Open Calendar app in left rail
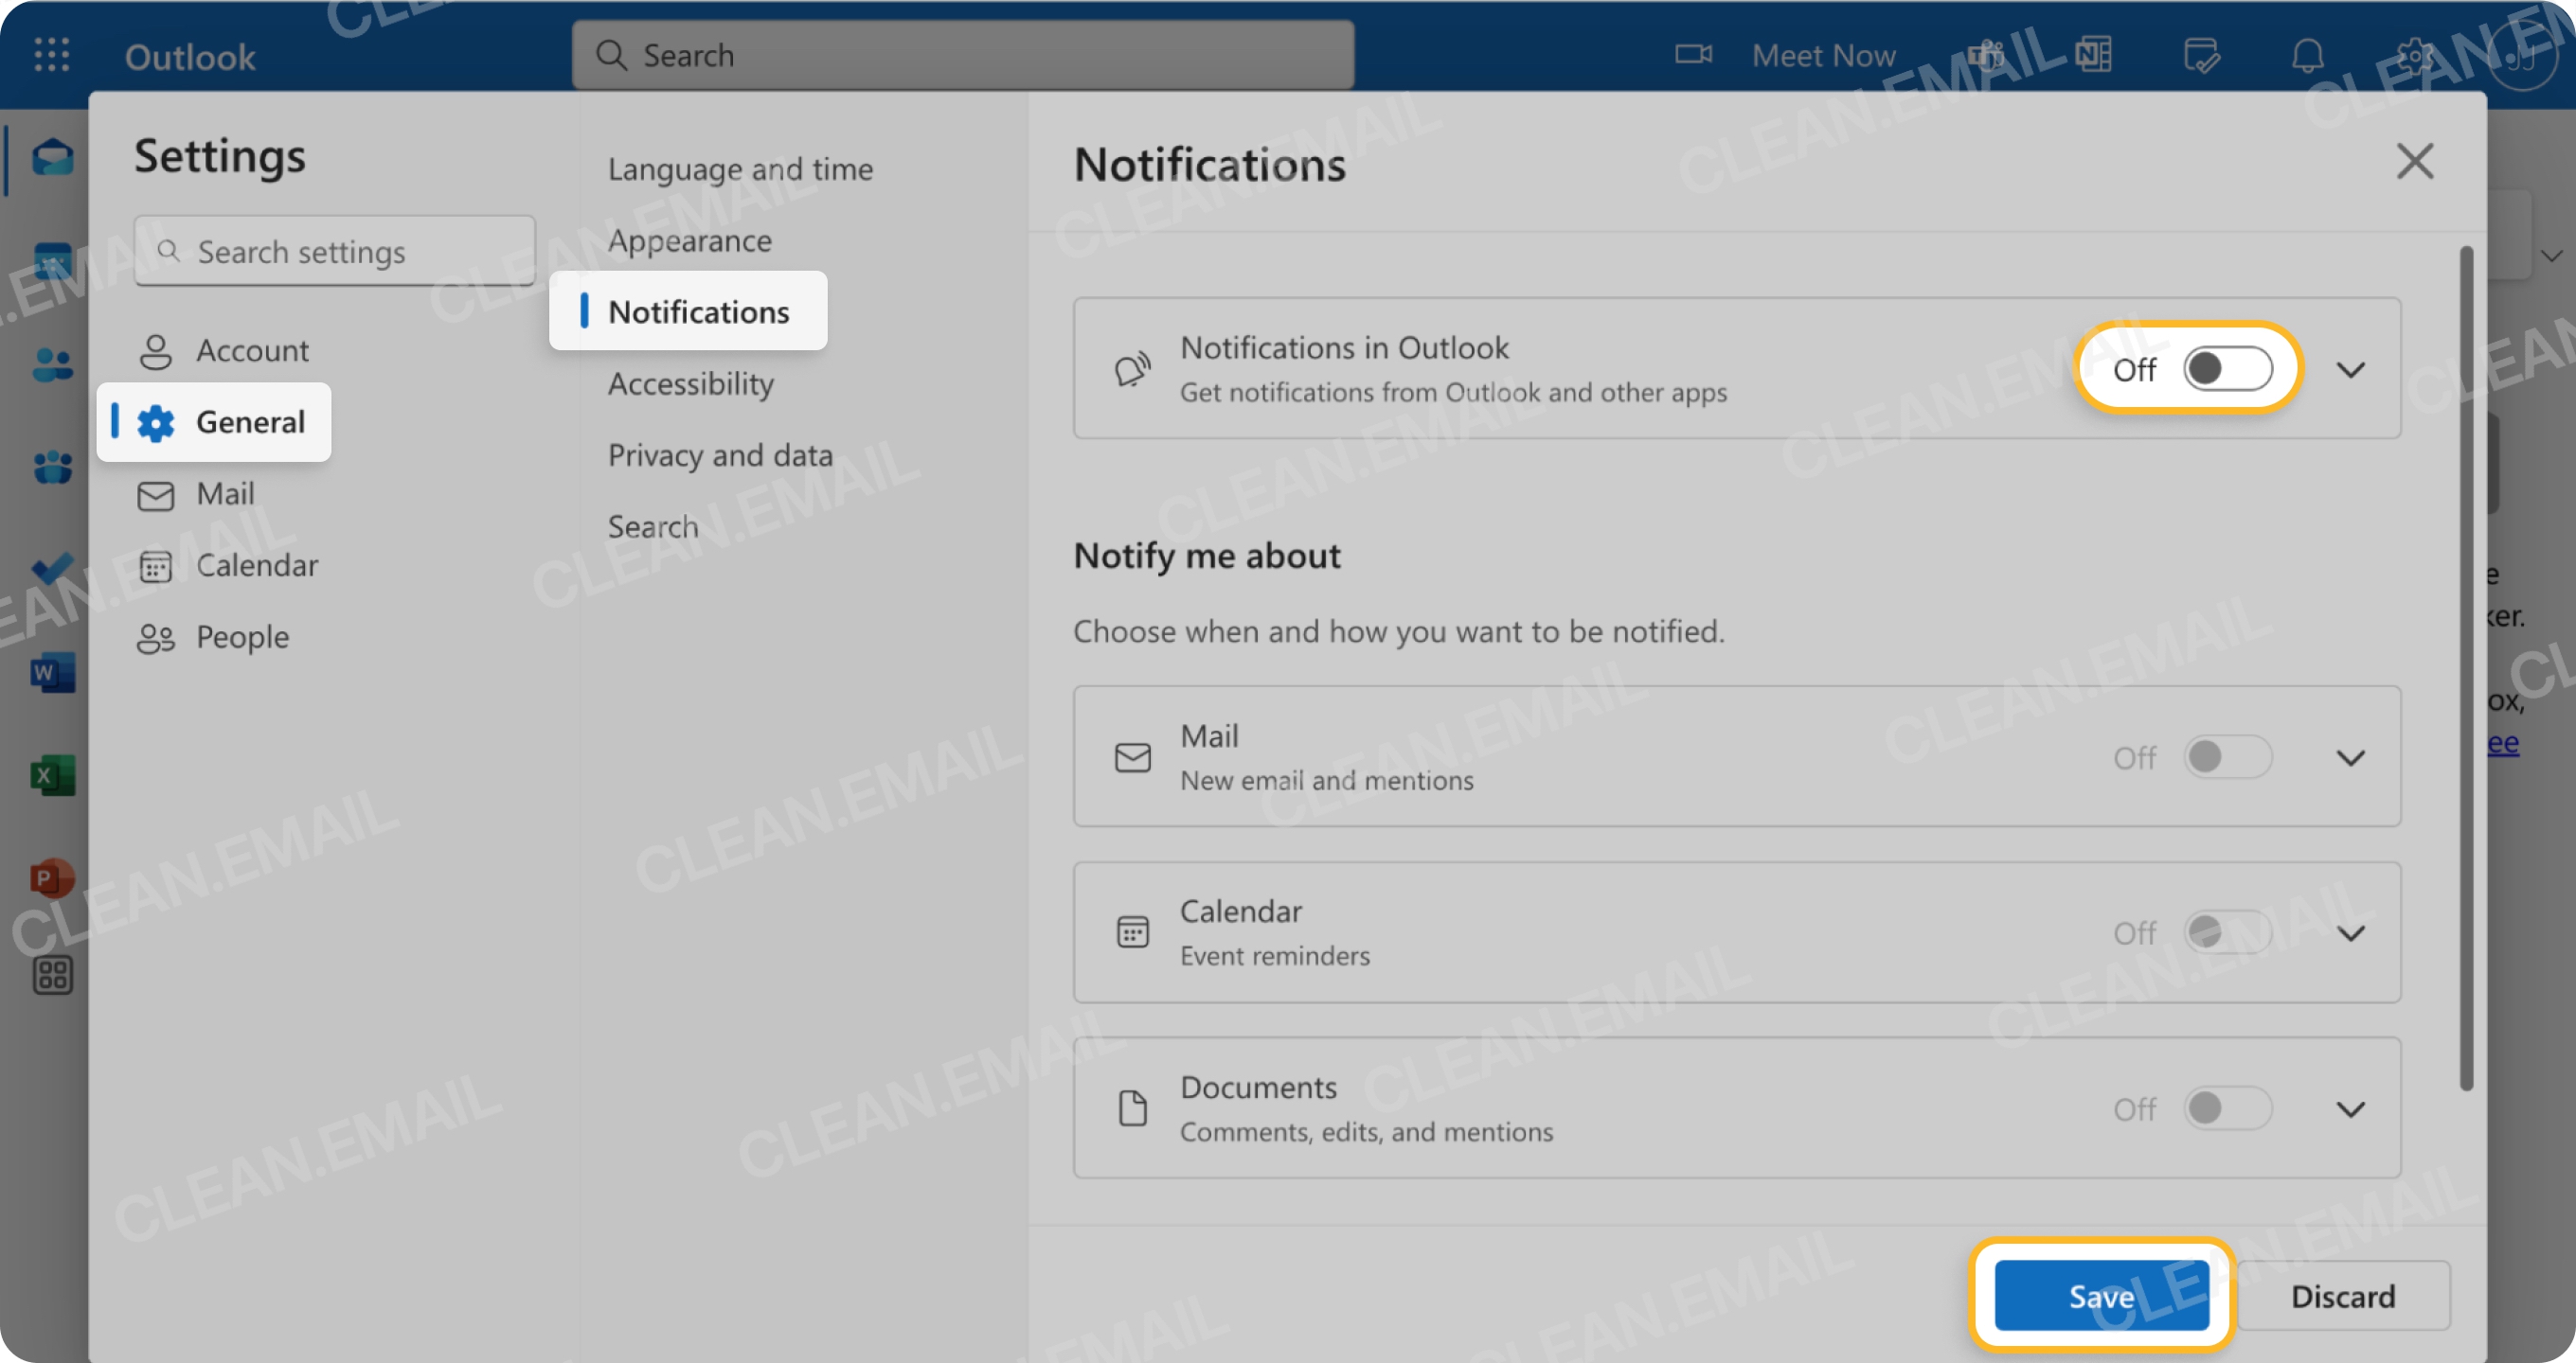 (52, 262)
